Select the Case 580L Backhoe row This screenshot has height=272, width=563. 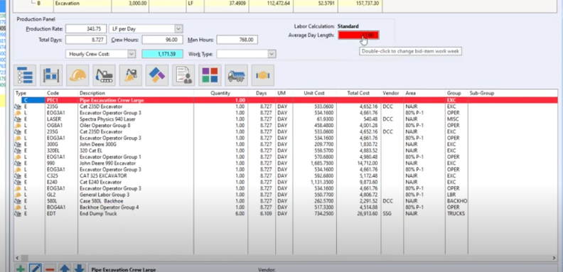click(x=286, y=201)
